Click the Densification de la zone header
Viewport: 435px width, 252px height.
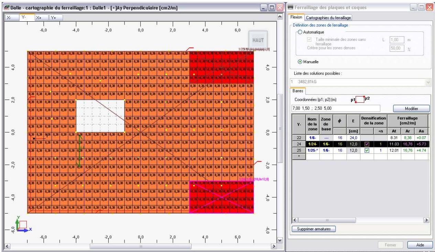(x=373, y=120)
